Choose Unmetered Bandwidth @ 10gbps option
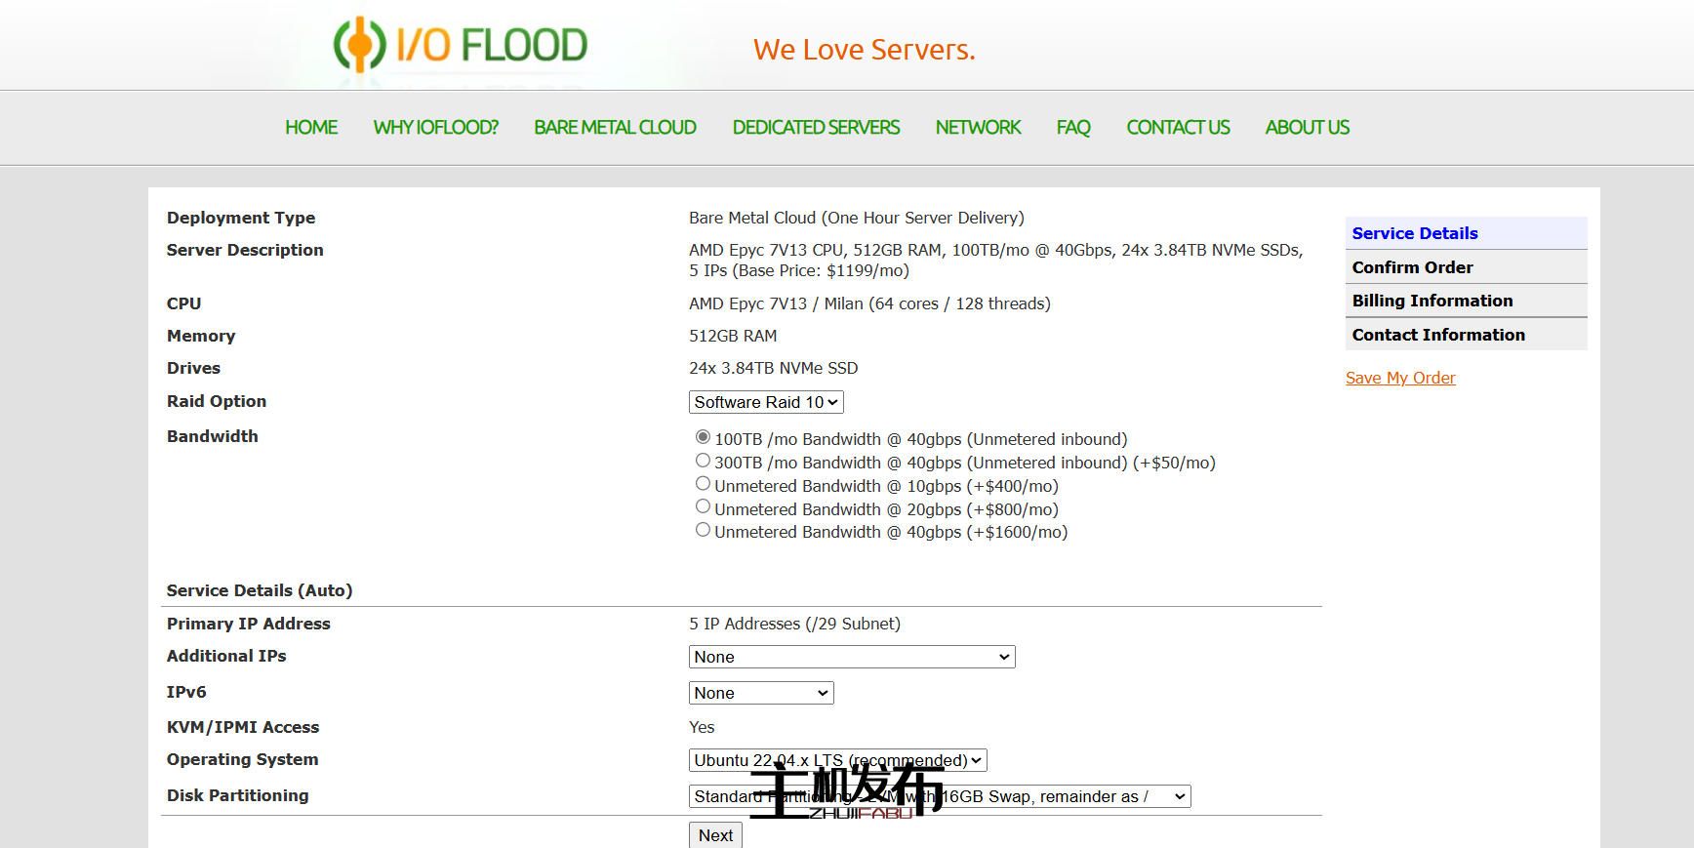Image resolution: width=1694 pixels, height=848 pixels. point(703,484)
